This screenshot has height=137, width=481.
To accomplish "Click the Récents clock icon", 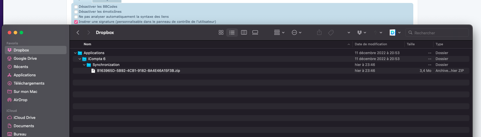I will [x=10, y=67].
